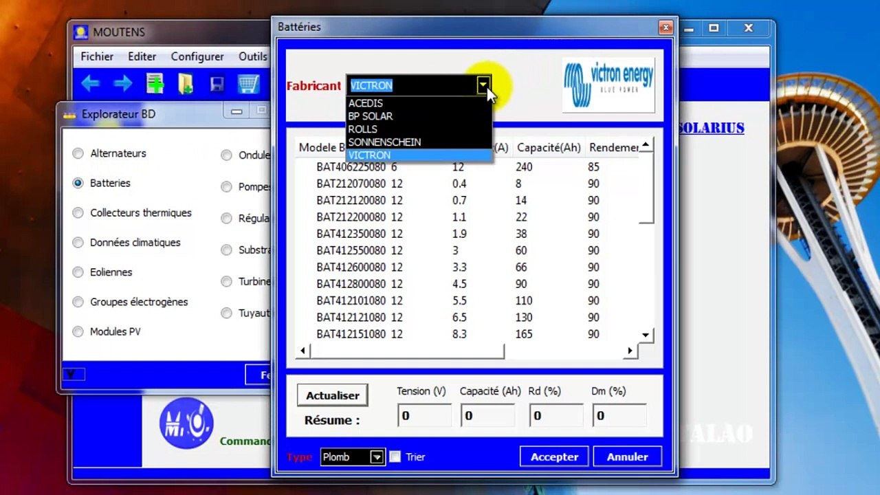Click the Annuler button
Screen dimensions: 880x495
(627, 456)
